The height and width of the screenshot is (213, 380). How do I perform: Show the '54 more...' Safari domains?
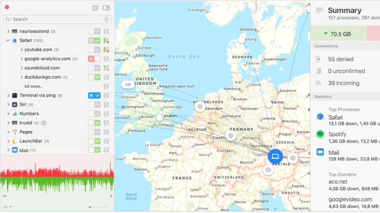click(x=34, y=87)
